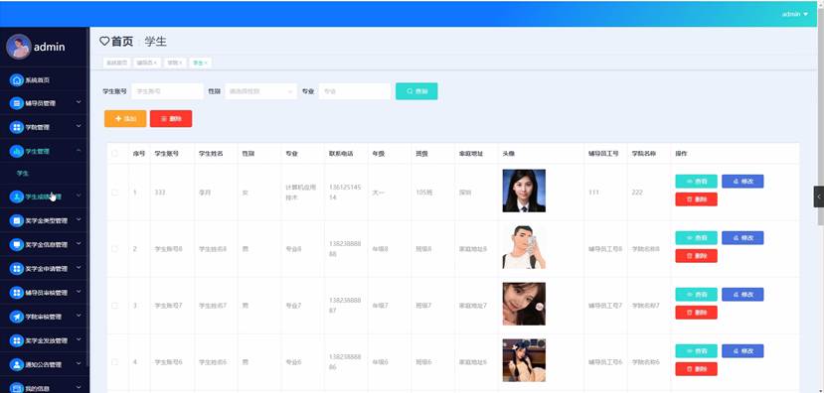824x393 pixels.
Task: Expand the 学生成绩管理 menu chevron
Action: [79, 196]
